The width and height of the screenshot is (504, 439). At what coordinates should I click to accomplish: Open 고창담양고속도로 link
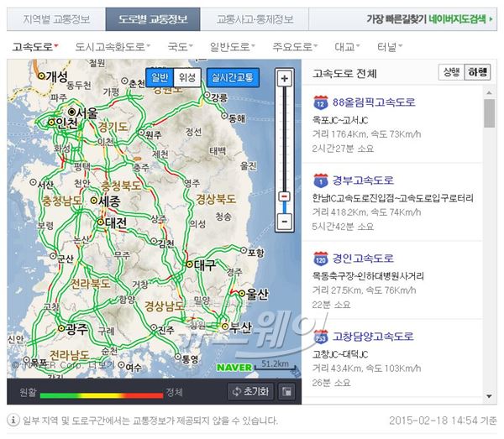[373, 337]
